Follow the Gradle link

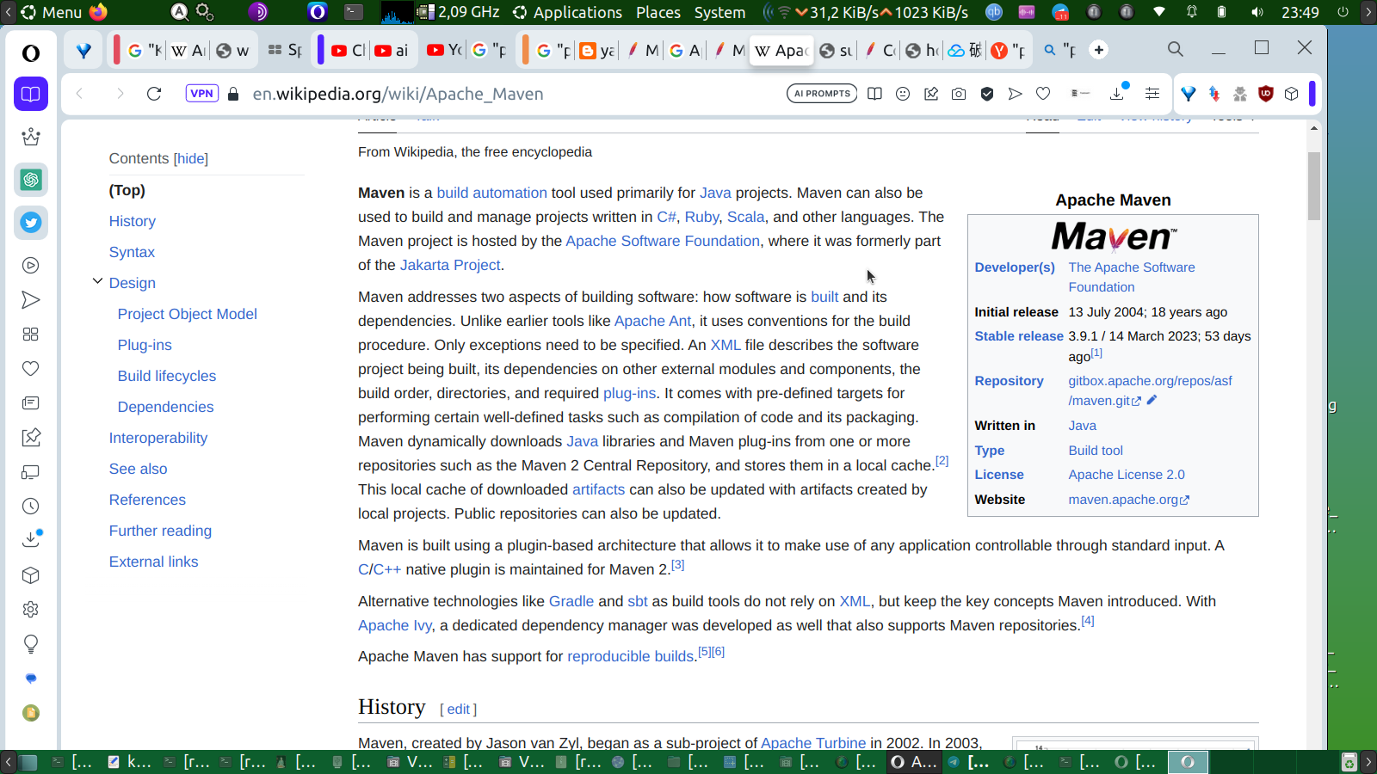(x=571, y=601)
